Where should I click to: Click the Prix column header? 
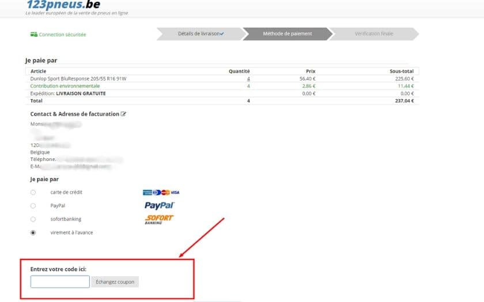pyautogui.click(x=311, y=71)
